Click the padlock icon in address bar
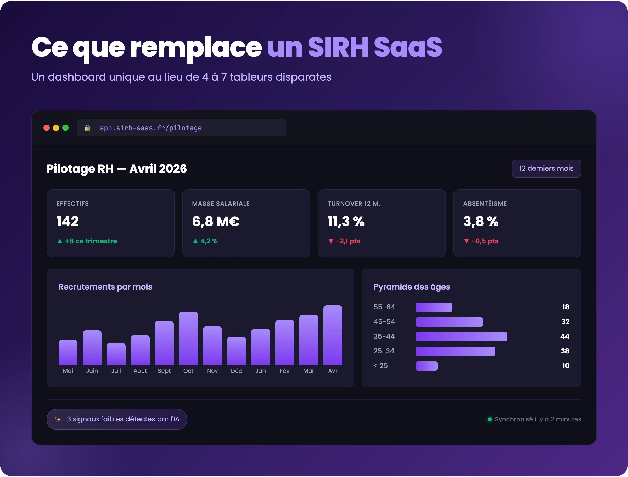The image size is (628, 477). (x=88, y=128)
